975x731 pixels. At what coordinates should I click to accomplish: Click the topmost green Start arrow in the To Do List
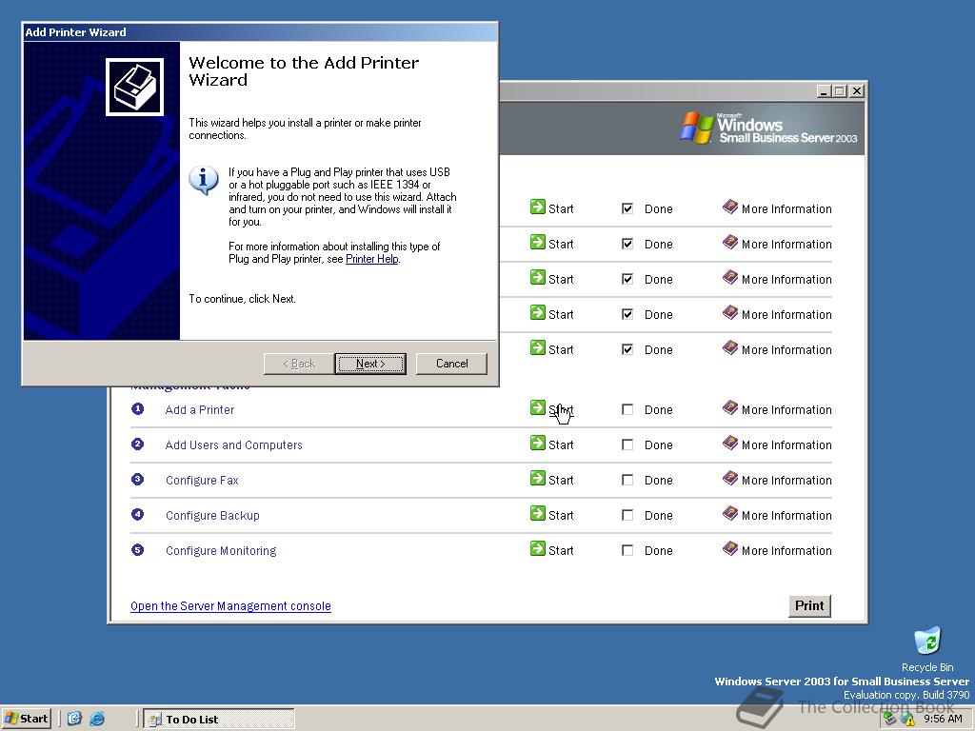pyautogui.click(x=537, y=207)
